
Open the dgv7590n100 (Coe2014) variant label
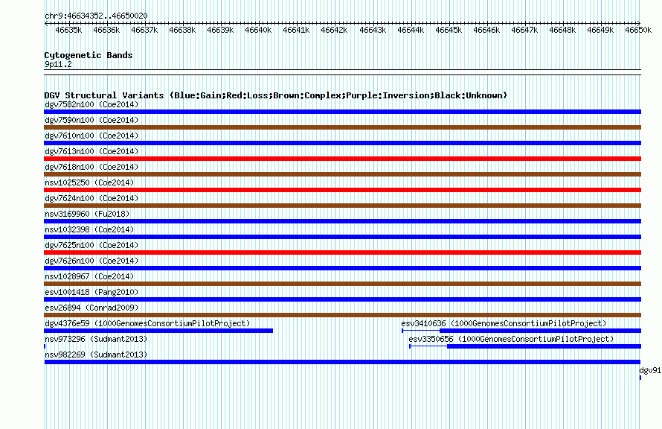point(91,120)
